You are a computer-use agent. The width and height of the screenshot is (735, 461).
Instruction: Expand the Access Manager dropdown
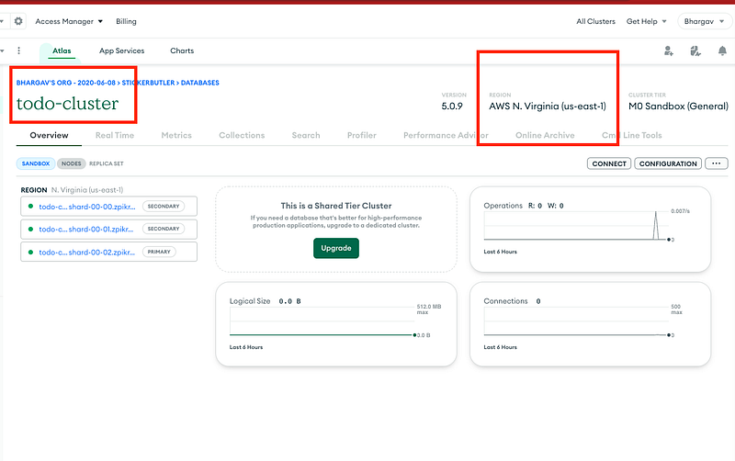[69, 21]
